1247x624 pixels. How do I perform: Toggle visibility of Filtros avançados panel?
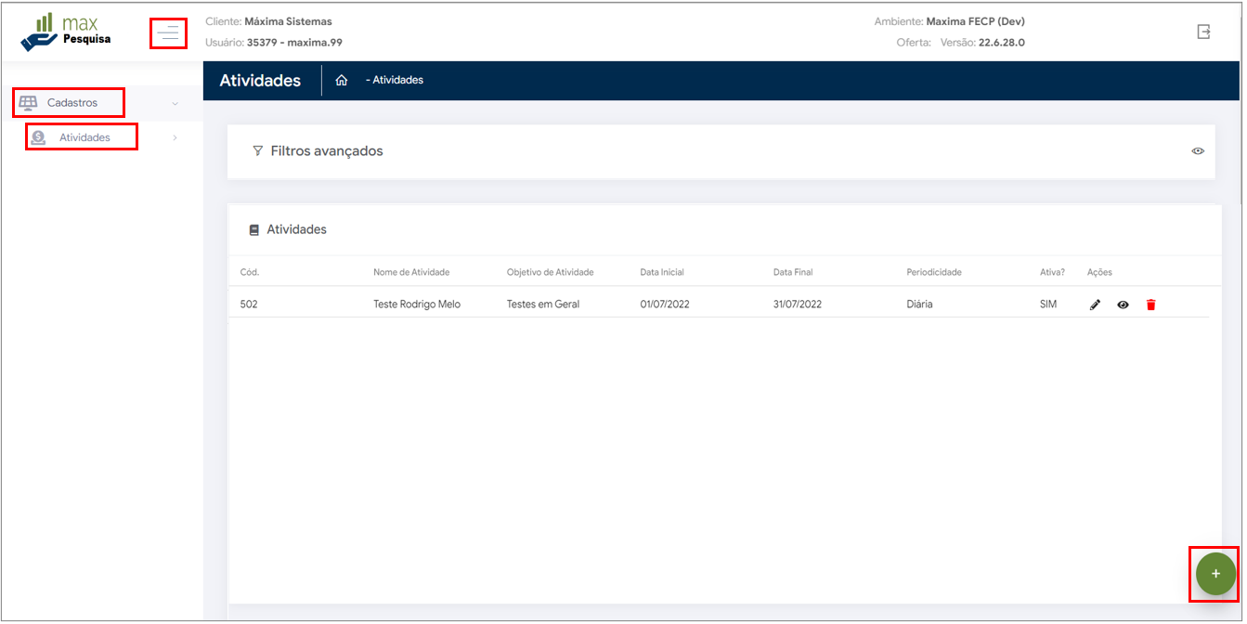pyautogui.click(x=1198, y=151)
